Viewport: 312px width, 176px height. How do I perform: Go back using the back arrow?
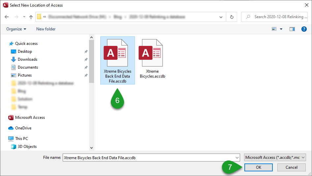pos(7,17)
